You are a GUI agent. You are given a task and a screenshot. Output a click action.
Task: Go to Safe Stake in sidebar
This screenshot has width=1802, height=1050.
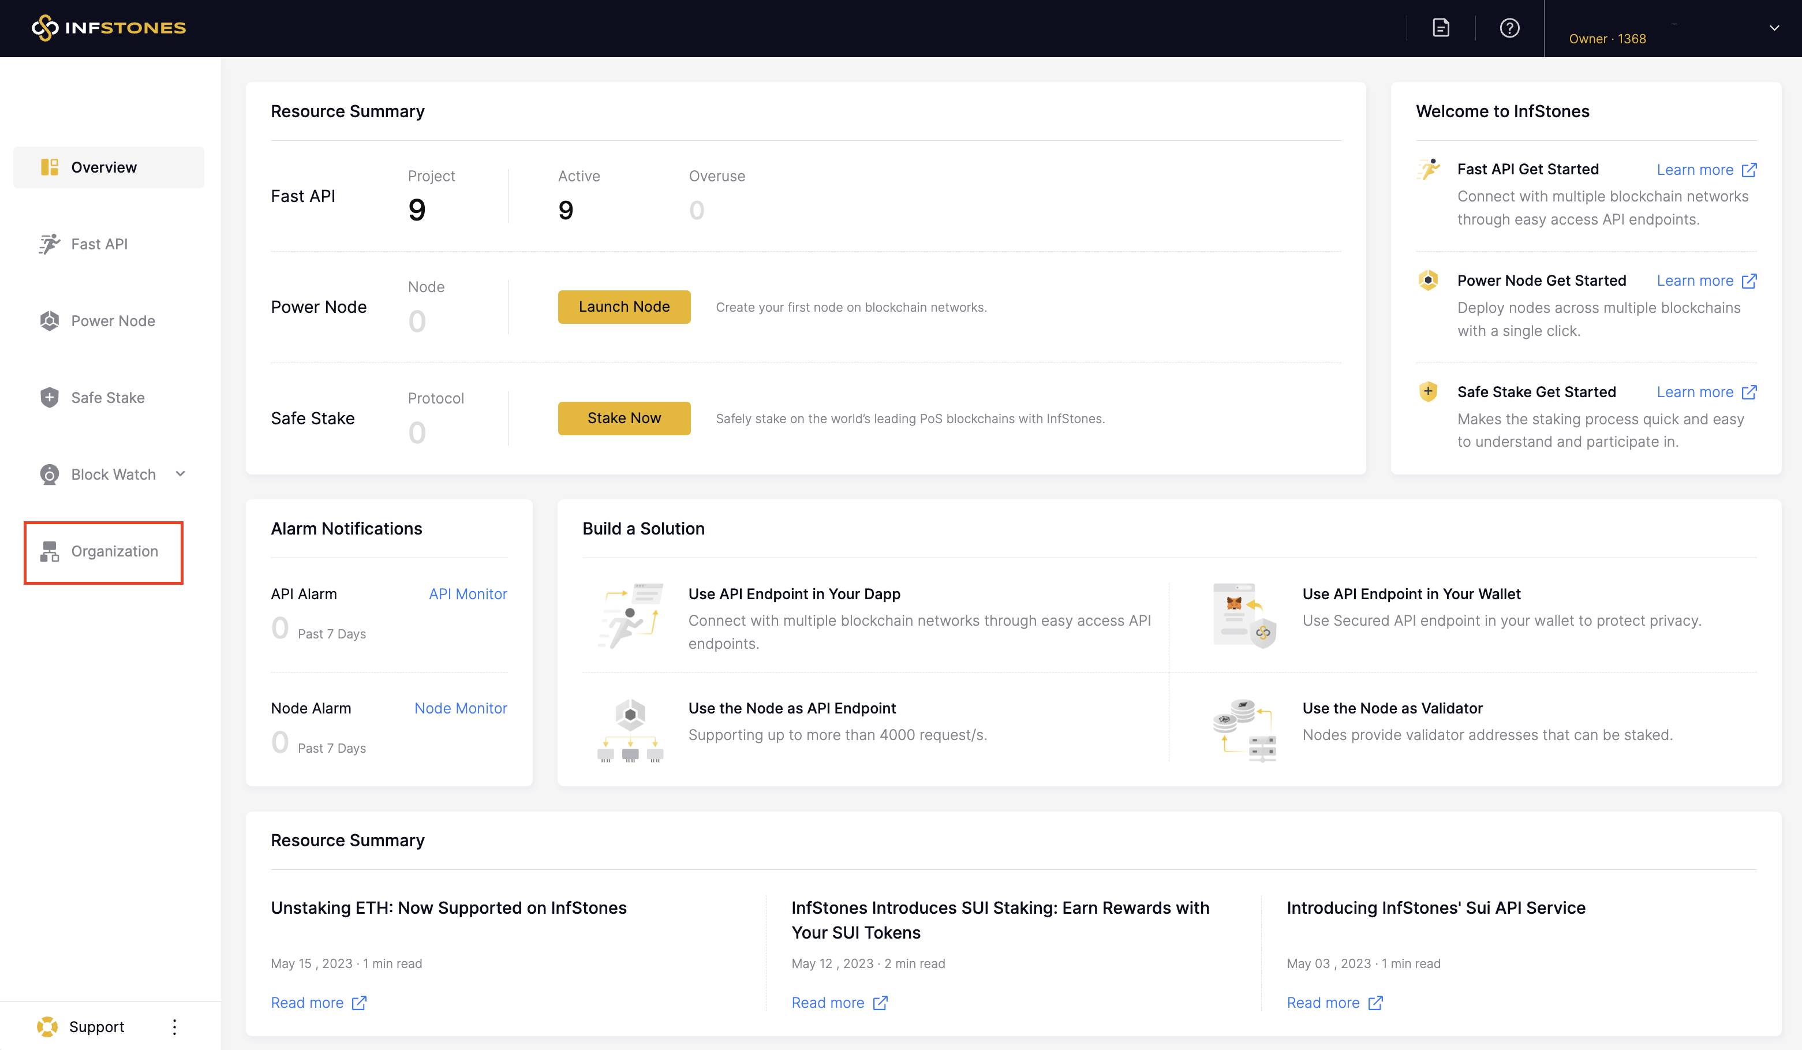pos(107,398)
